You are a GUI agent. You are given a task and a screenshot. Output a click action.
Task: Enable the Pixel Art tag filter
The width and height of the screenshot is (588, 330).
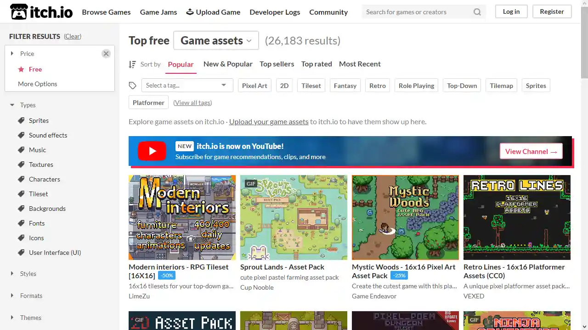tap(254, 86)
